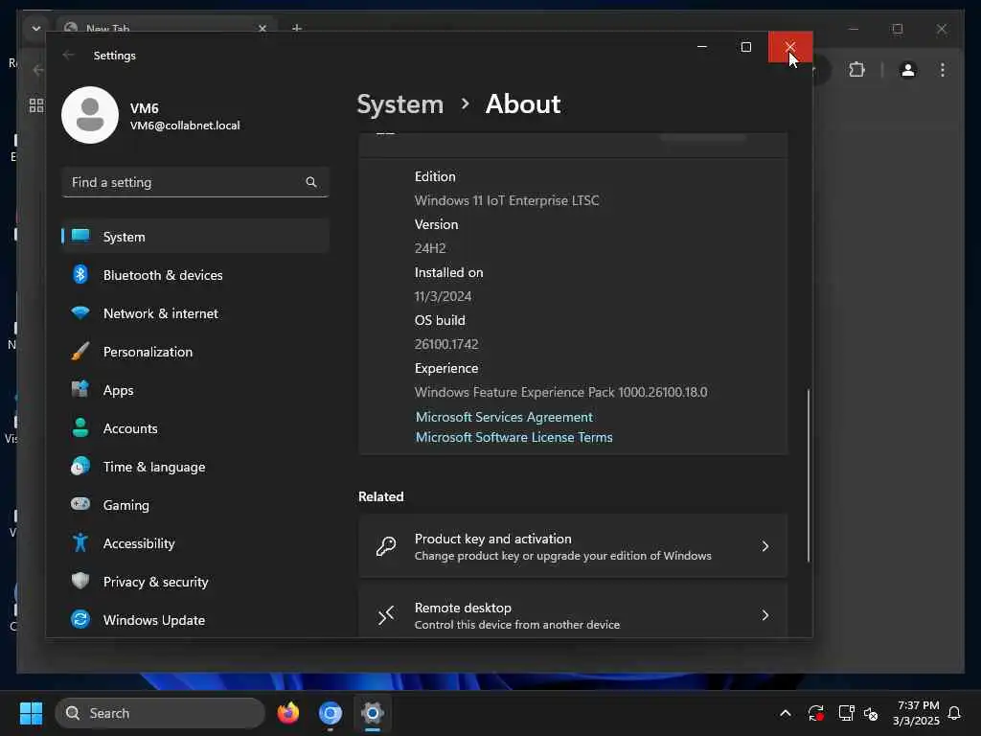Open the muted volume tray icon
The width and height of the screenshot is (981, 736).
[x=871, y=713]
